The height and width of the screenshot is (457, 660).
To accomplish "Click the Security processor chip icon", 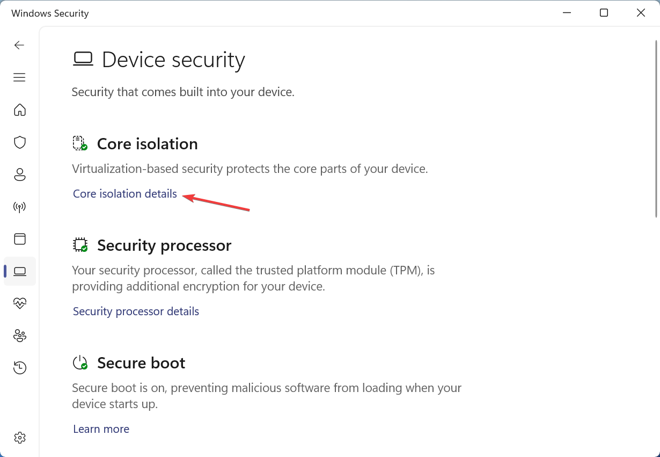I will coord(80,245).
